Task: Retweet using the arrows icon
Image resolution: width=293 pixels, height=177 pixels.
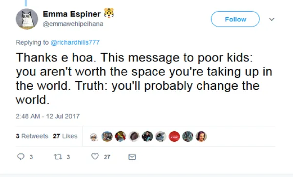Action: click(x=58, y=157)
